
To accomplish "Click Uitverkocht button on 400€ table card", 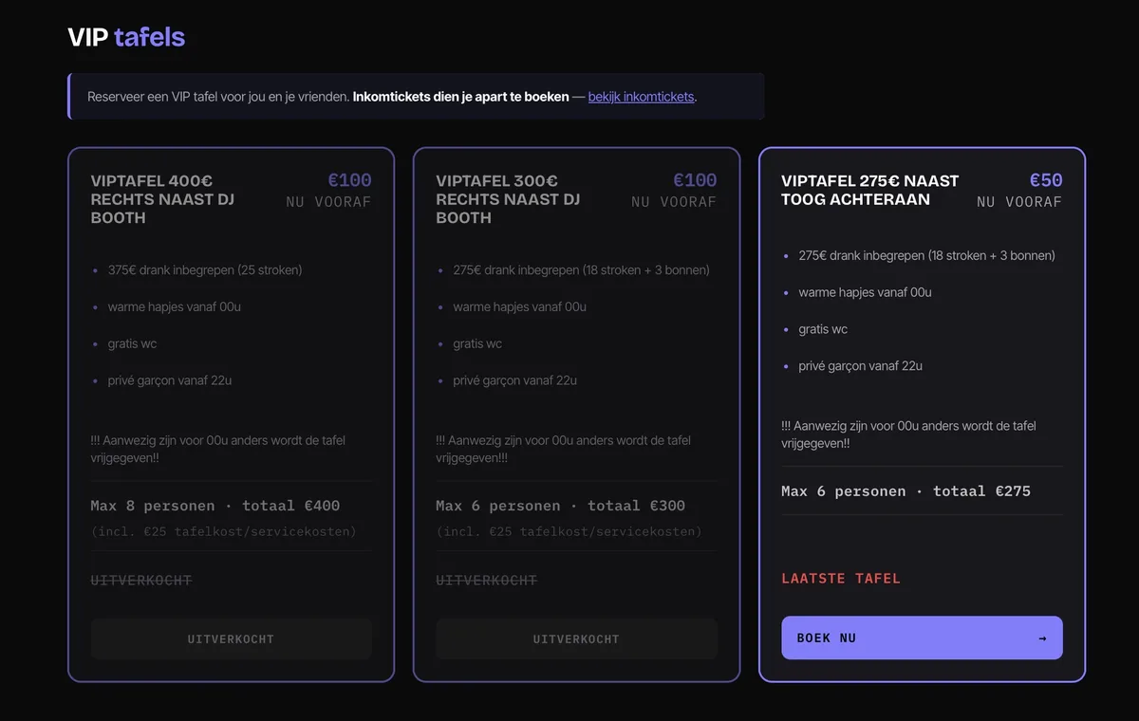I will point(231,638).
